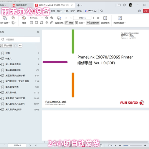This screenshot has width=149, height=149.
Task: Open the read and edit dropdown arrow
Action: pyautogui.click(x=125, y=23)
